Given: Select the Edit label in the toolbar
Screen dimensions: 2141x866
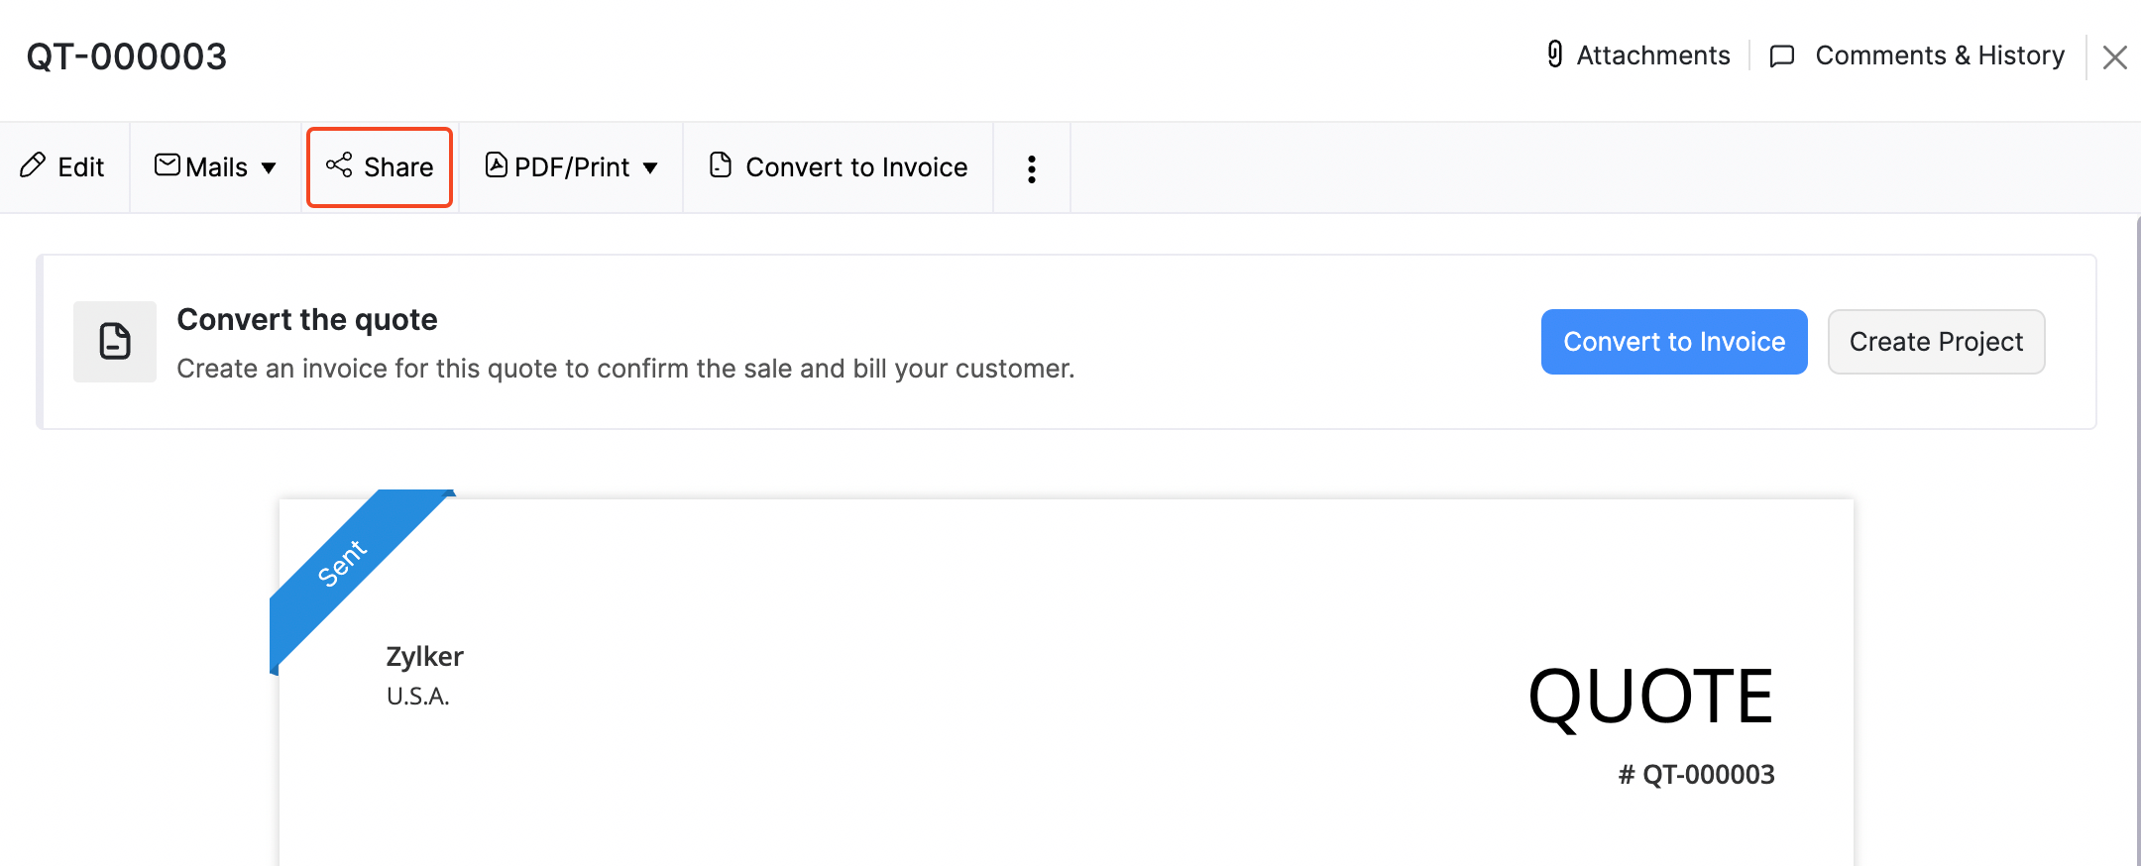Looking at the screenshot, I should click(x=81, y=167).
